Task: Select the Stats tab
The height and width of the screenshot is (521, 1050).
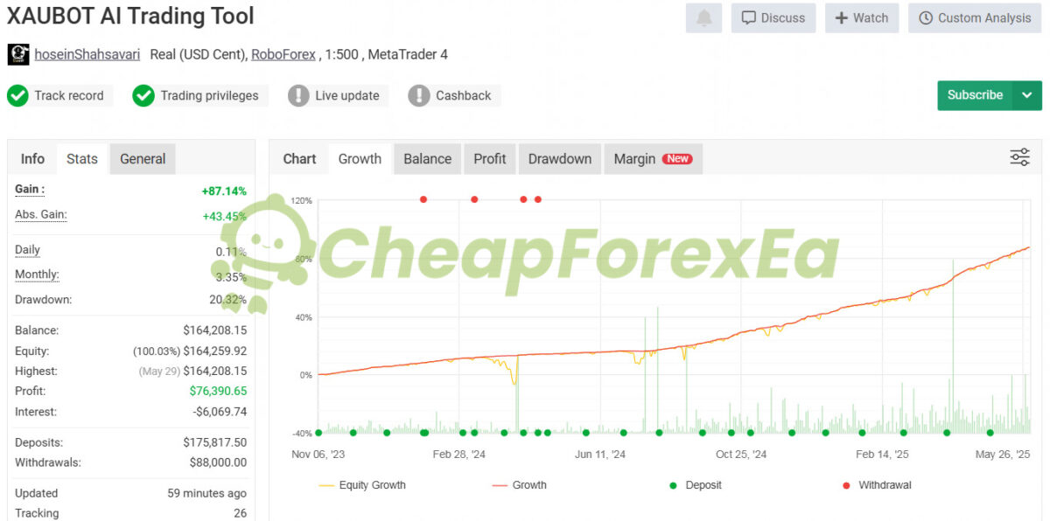Action: [x=82, y=159]
